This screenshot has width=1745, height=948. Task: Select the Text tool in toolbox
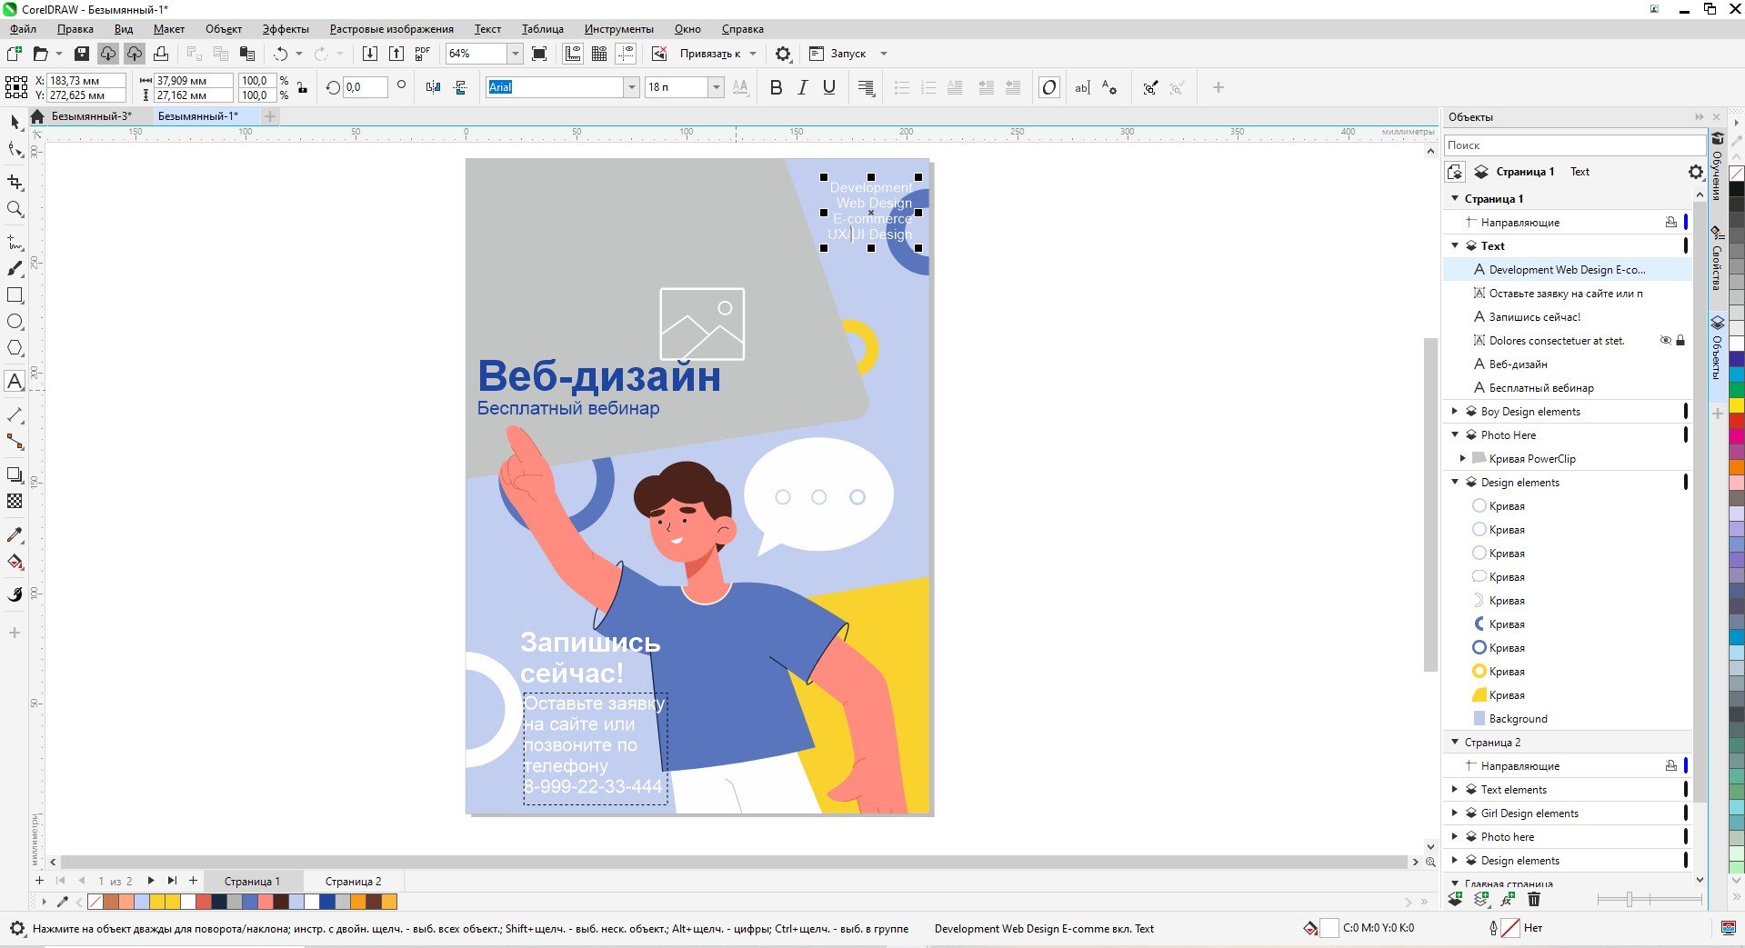click(x=15, y=382)
